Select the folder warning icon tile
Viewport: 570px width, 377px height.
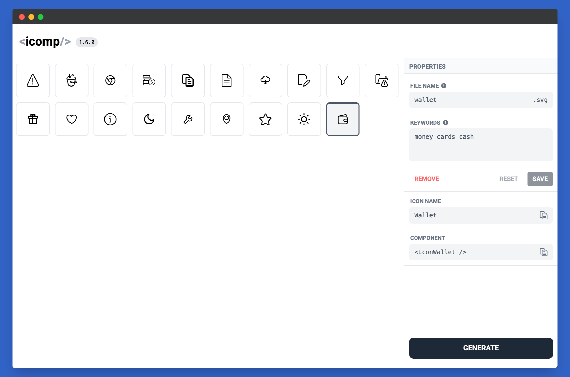click(381, 80)
